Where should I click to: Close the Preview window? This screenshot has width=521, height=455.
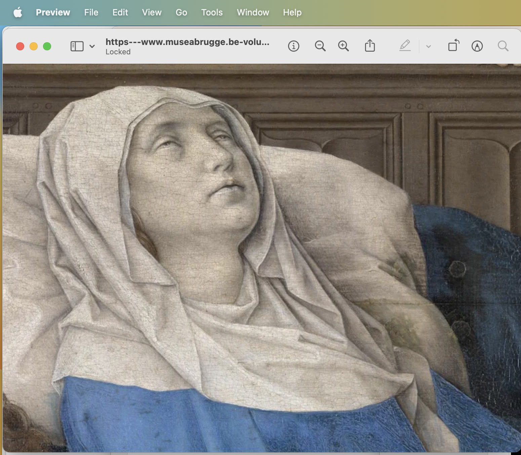pyautogui.click(x=20, y=46)
